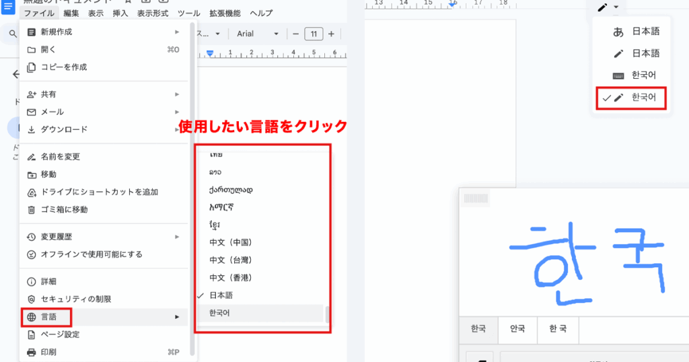Decrease font size with minus button
Screen dimensions: 689x362
296,34
